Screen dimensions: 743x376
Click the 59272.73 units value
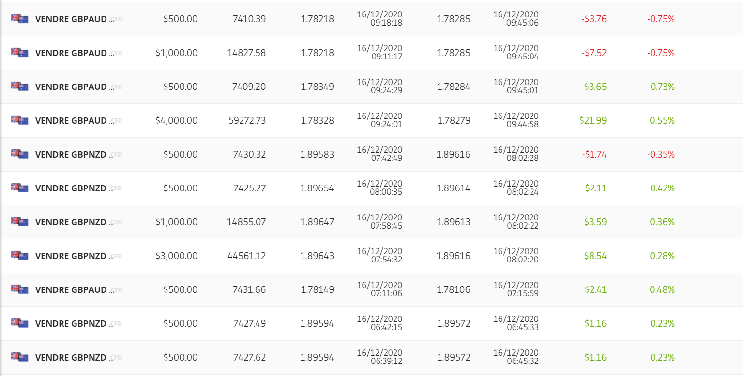[247, 121]
